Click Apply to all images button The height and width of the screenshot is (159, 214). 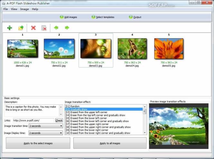click(110, 143)
